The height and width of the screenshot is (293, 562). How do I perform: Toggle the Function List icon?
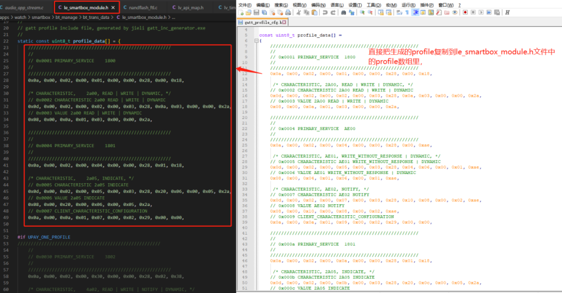tap(439, 13)
